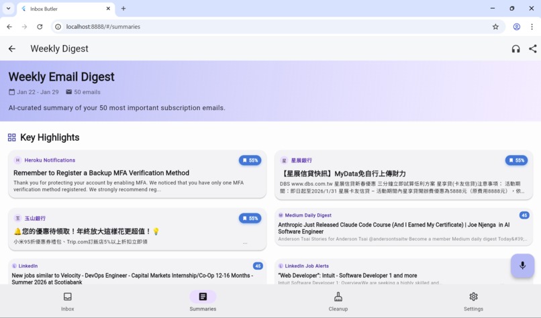
Task: Go back using the Weekly Digest arrow
Action: coord(12,48)
